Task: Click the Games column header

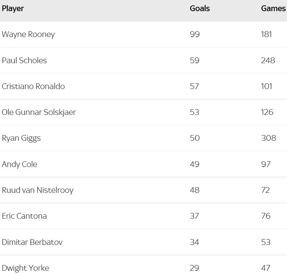Action: coord(273,9)
